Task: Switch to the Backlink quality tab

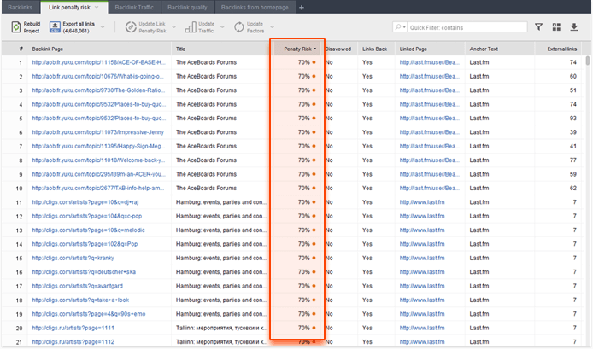Action: [x=186, y=7]
